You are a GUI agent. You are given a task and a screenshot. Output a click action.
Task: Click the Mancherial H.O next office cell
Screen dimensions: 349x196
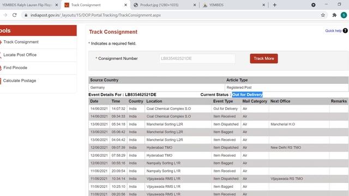282,124
